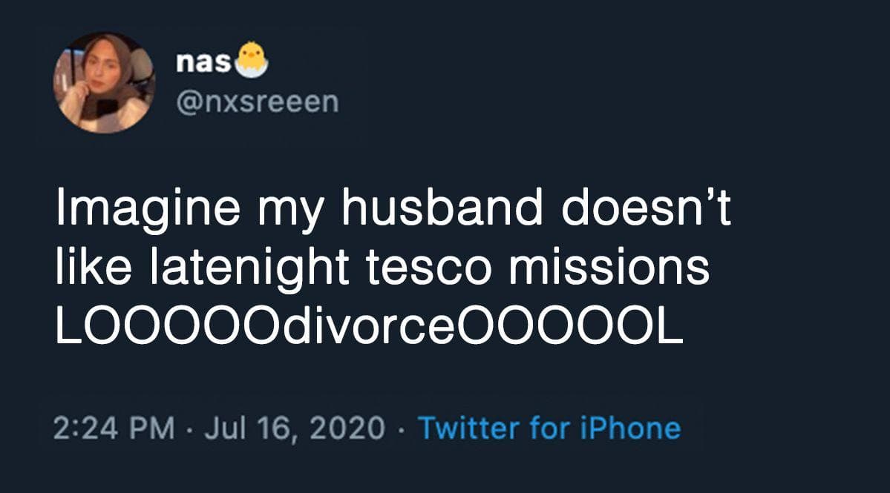Click the dot separator before Twitter for iPhone
The image size is (890, 493).
402,429
